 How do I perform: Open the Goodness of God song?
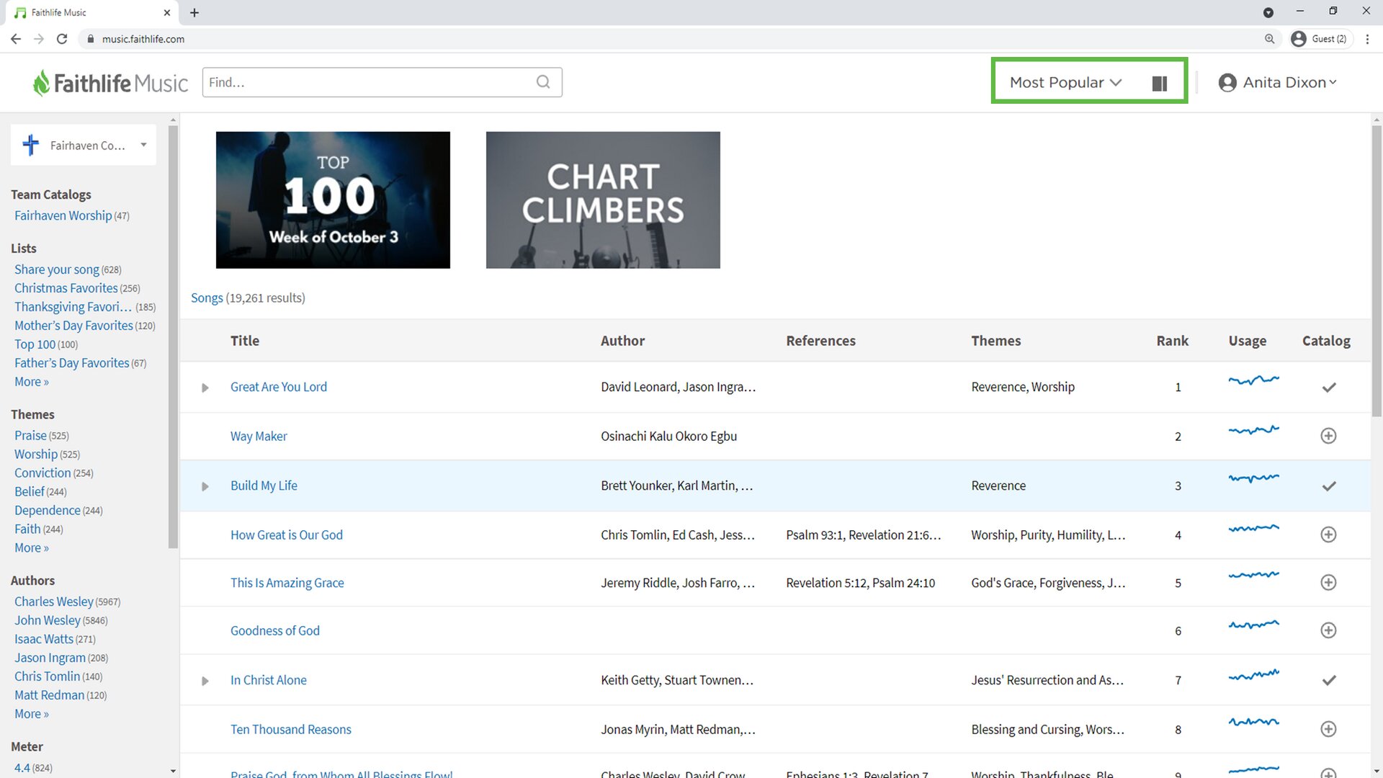tap(274, 630)
